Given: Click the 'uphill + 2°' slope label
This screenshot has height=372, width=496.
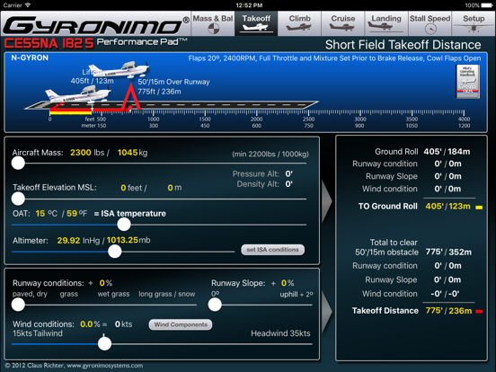Looking at the screenshot, I should coord(297,295).
